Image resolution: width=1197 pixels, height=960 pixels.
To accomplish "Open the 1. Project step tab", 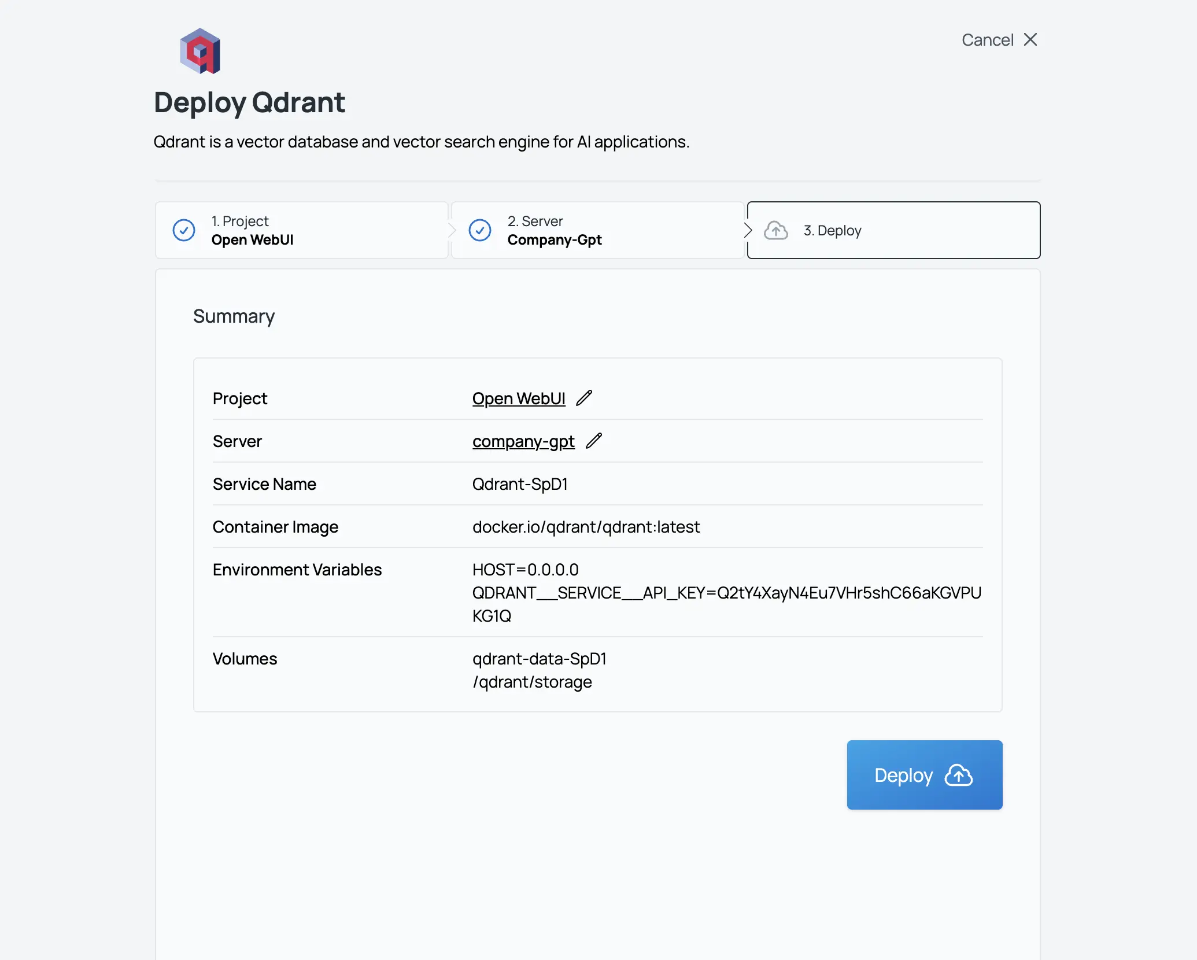I will (x=301, y=230).
